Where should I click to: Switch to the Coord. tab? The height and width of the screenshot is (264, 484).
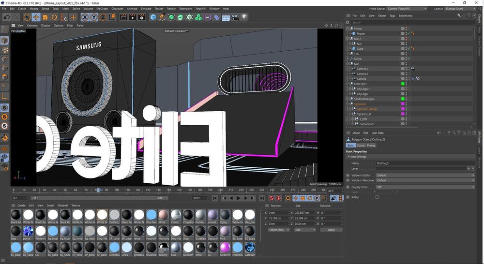click(361, 145)
